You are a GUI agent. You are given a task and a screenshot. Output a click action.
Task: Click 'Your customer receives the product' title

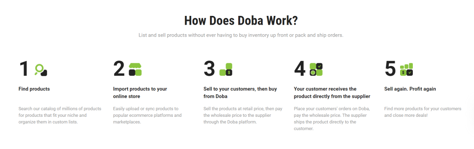[x=332, y=93]
